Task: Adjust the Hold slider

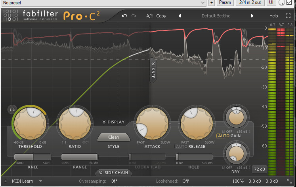Action: 194,157
